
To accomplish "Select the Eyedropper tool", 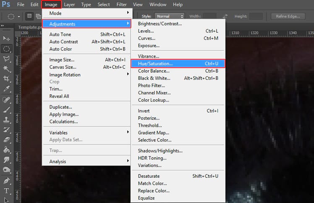I will 6,88.
